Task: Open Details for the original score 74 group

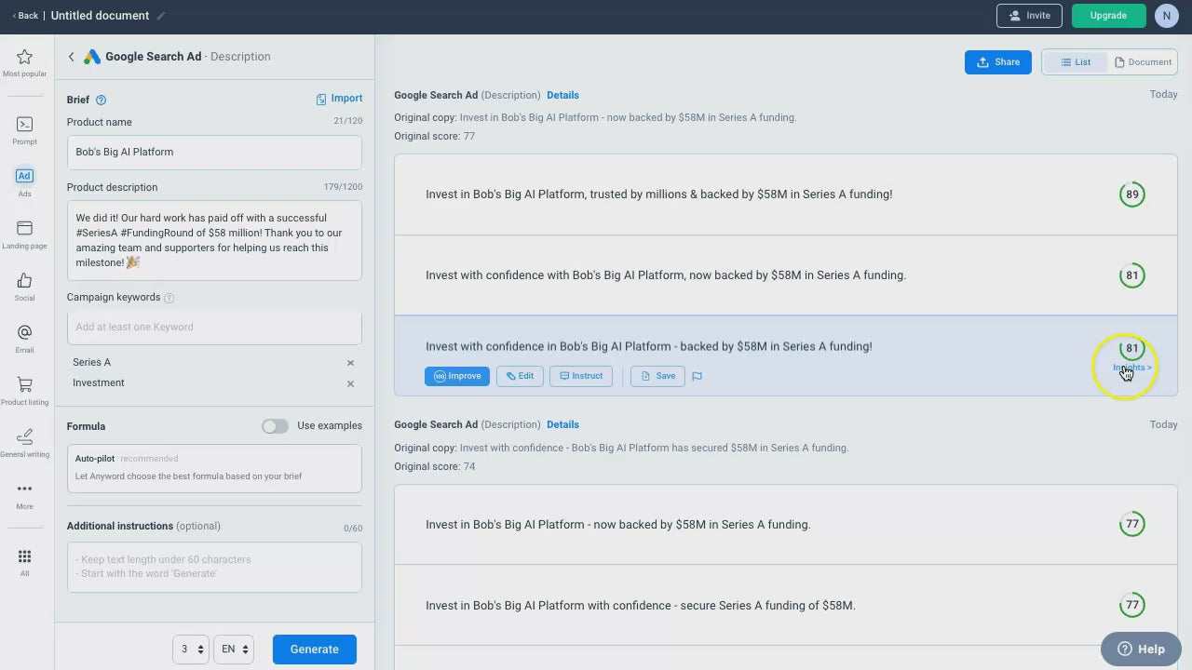Action: [562, 424]
